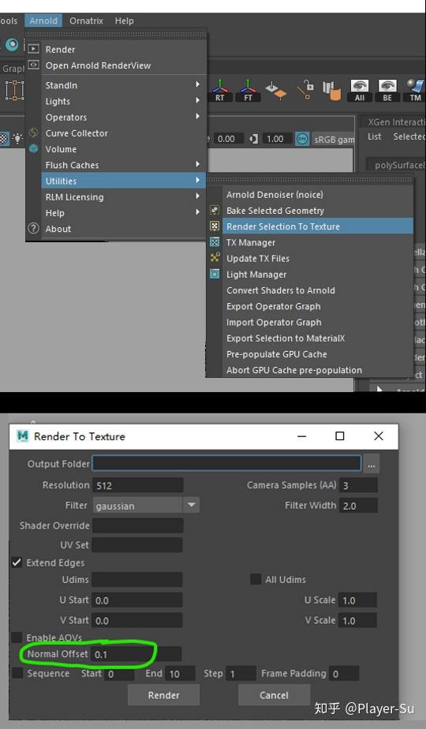Click the Render icon in the Arnold menu
Image resolution: width=426 pixels, height=729 pixels.
coord(33,49)
